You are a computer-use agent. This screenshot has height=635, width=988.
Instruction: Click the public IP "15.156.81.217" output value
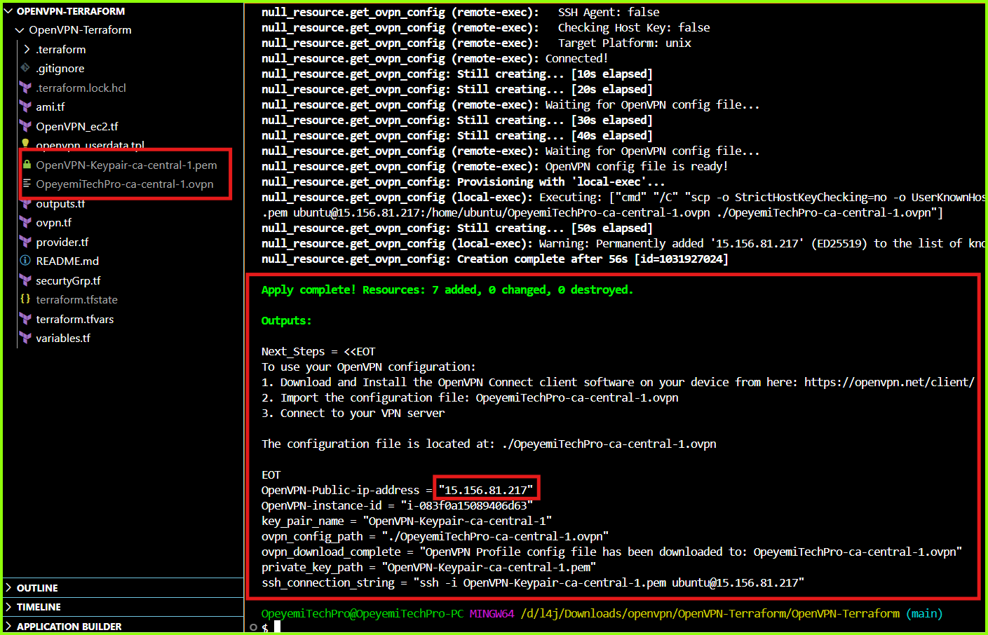click(486, 490)
